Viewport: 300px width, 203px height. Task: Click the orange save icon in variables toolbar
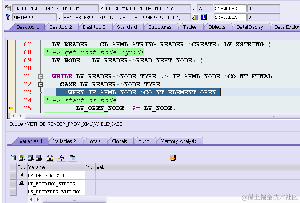(x=173, y=158)
